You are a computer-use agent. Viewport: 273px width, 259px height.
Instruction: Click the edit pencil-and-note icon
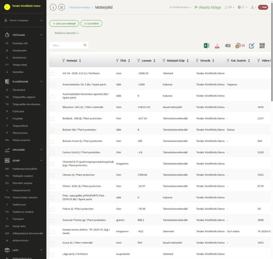(x=252, y=46)
